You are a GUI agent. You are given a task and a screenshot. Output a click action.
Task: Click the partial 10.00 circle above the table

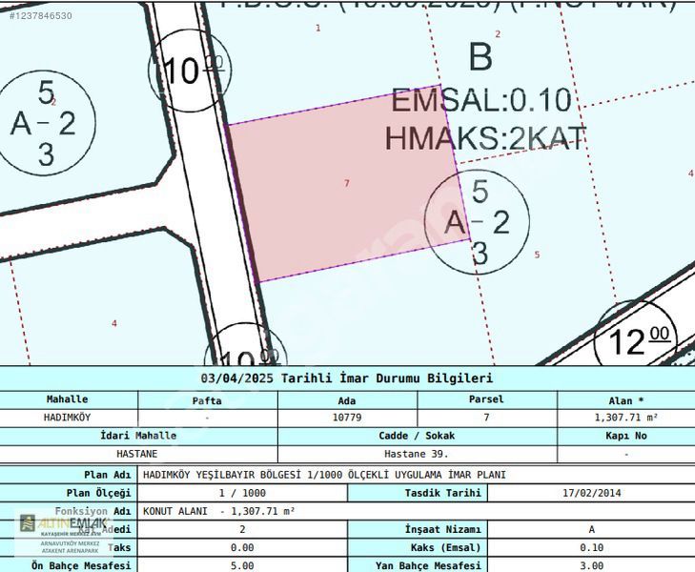tap(245, 351)
